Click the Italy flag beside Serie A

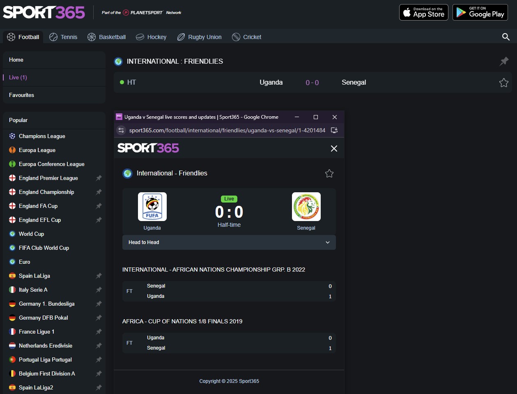click(12, 290)
